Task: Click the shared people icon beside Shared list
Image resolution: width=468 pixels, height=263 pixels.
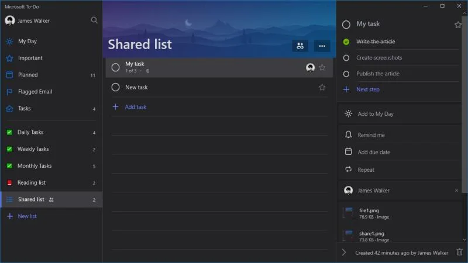Action: point(51,200)
